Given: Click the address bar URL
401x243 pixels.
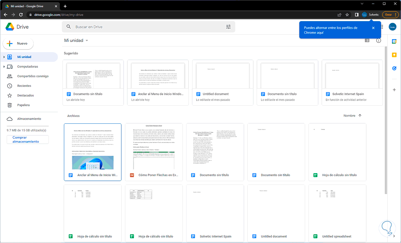Looking at the screenshot, I should coord(59,15).
